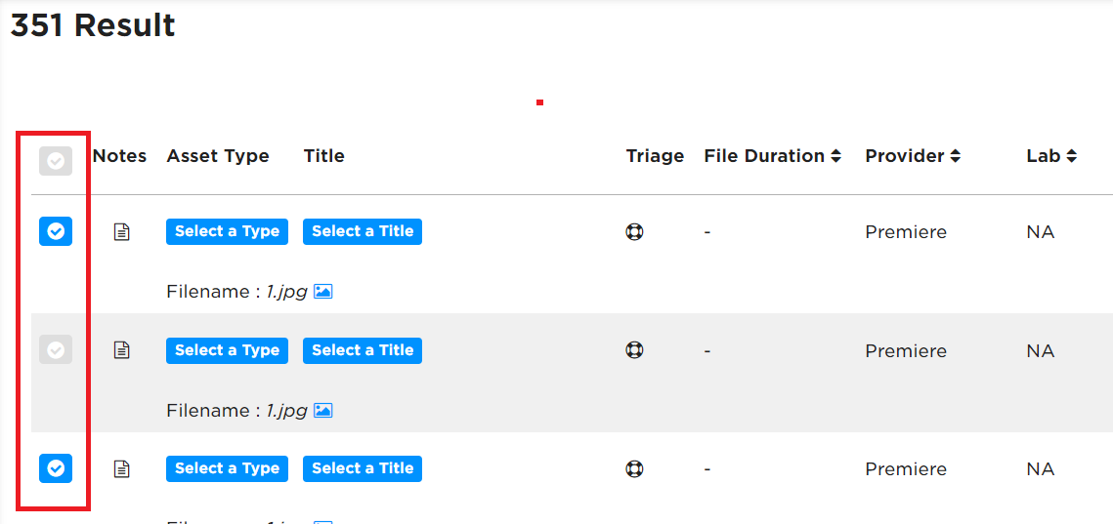
Task: Click triage lifebuoy icon in second row
Action: click(634, 350)
